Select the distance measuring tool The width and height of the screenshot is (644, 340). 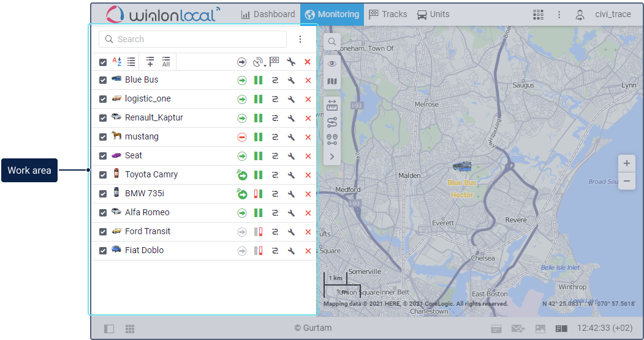click(332, 106)
